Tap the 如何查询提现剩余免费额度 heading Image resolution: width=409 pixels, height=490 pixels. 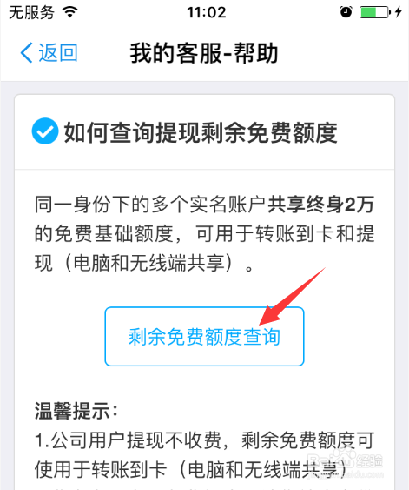pos(201,132)
